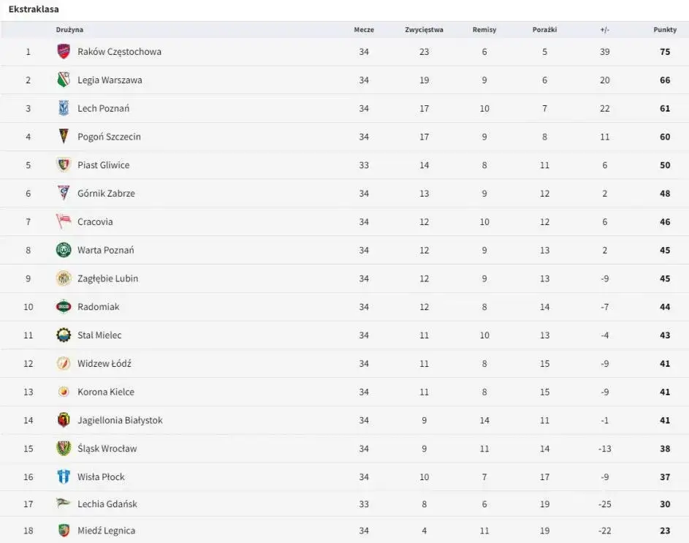Click the Remisy column header
The image size is (689, 543).
coord(484,29)
